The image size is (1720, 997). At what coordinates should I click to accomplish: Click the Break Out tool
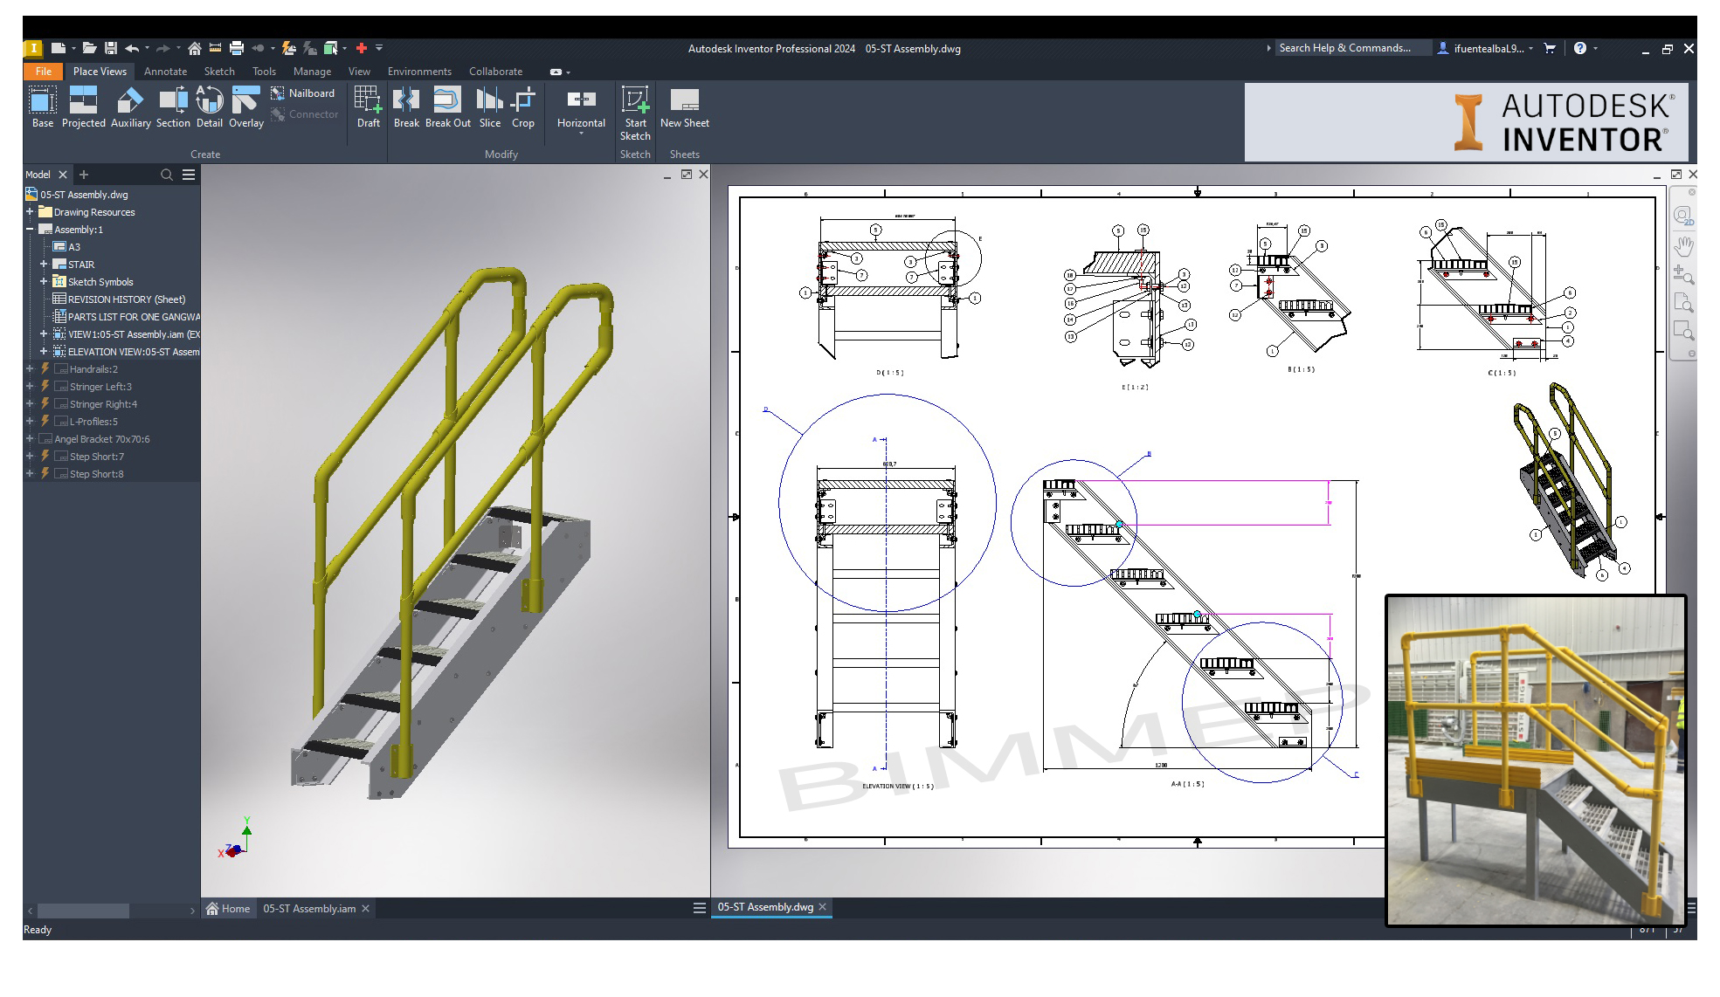(x=447, y=107)
